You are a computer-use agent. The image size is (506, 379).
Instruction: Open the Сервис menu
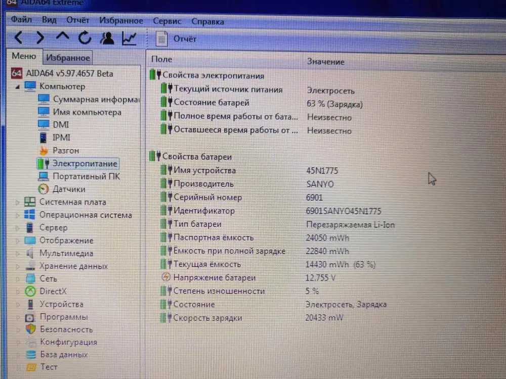tap(167, 21)
